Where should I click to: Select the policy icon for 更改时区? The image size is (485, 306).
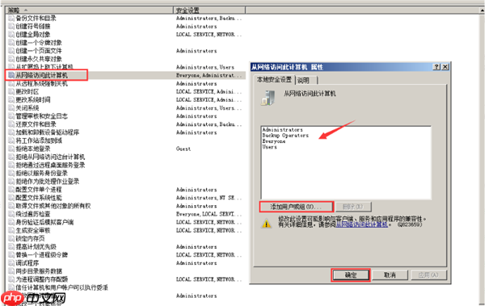click(x=11, y=92)
